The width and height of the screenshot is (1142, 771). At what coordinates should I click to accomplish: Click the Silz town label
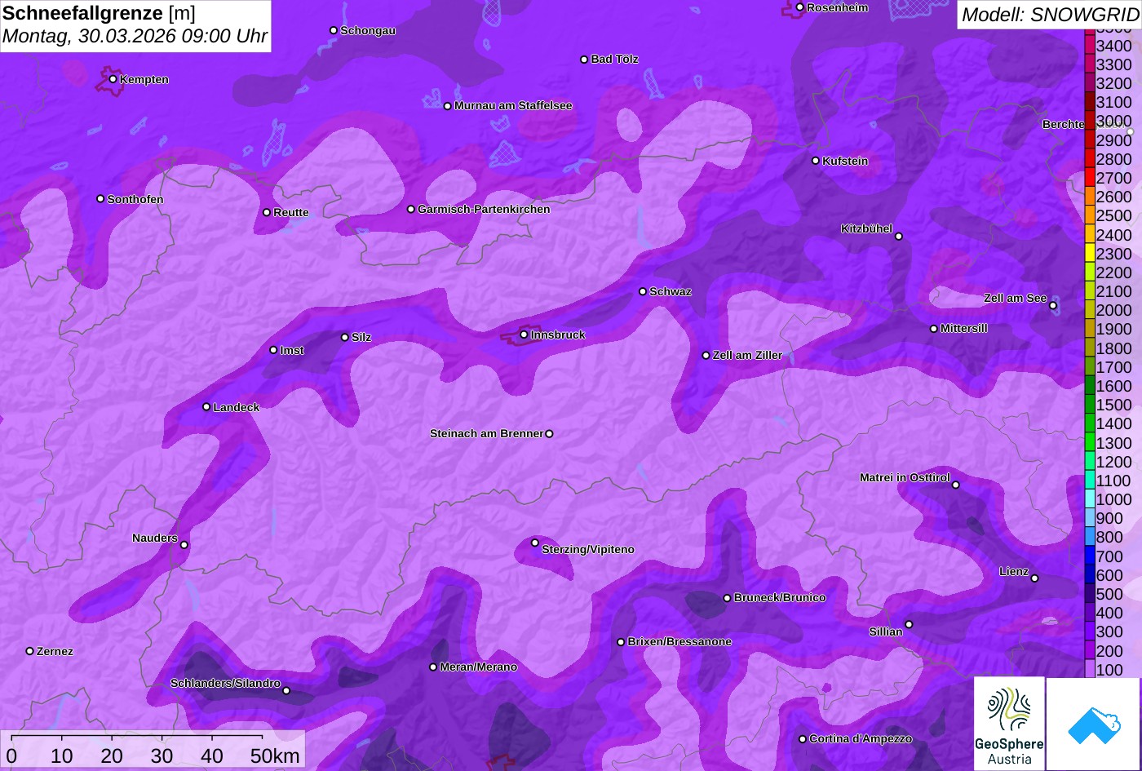[x=361, y=337]
